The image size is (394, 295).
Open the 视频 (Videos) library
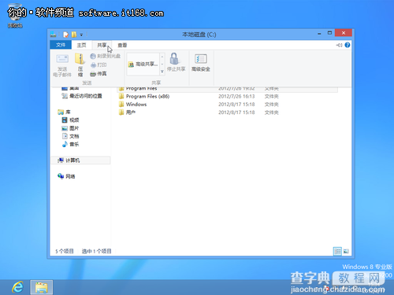pyautogui.click(x=74, y=120)
